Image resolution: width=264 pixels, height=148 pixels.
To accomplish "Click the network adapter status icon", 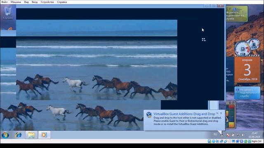I will coord(222,141).
